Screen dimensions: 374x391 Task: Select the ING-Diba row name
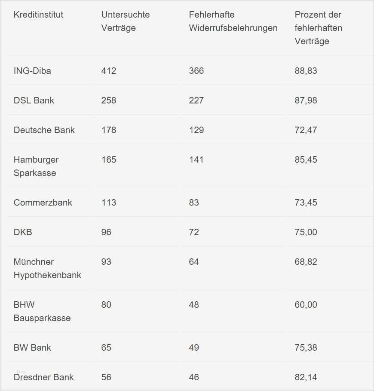32,71
